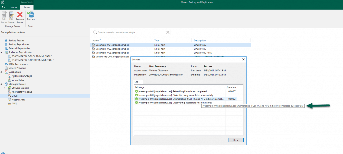Switch to the Home ribbon tab

click(14, 7)
